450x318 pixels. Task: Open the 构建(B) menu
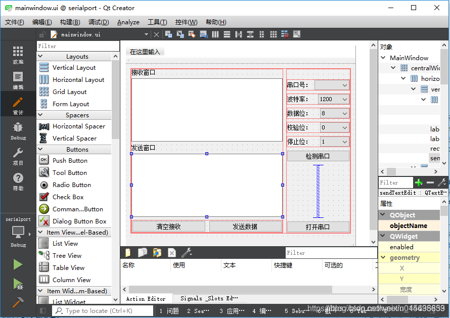70,22
